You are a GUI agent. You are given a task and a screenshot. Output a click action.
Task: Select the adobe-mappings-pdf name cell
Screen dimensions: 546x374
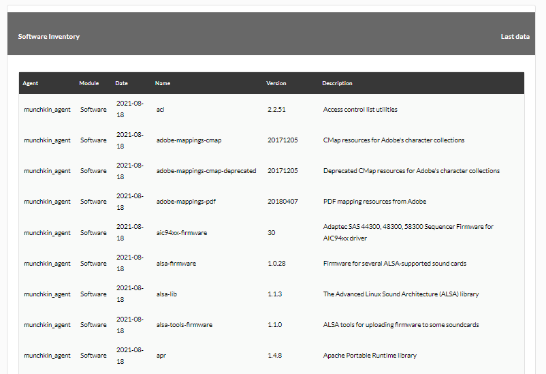tap(186, 202)
